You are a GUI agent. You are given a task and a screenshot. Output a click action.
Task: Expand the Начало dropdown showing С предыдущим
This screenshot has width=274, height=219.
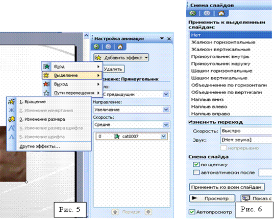(x=166, y=95)
